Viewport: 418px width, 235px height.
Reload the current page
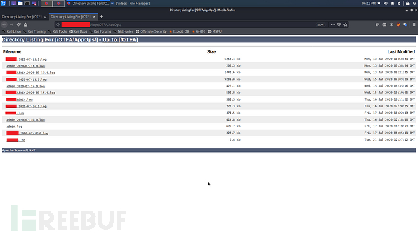(x=18, y=24)
